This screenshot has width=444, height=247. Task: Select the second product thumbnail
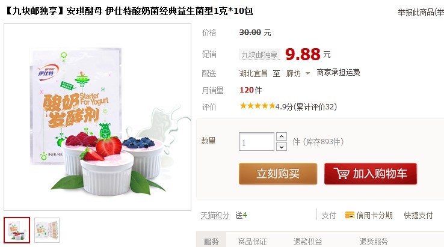click(47, 230)
